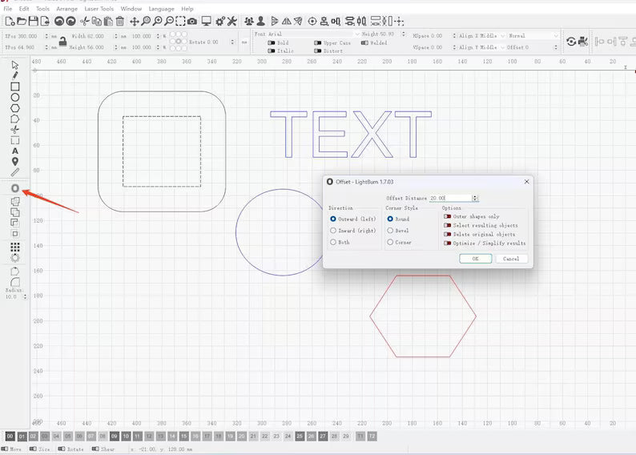Select the rectangle drawing tool
This screenshot has height=455, width=636.
pos(15,87)
